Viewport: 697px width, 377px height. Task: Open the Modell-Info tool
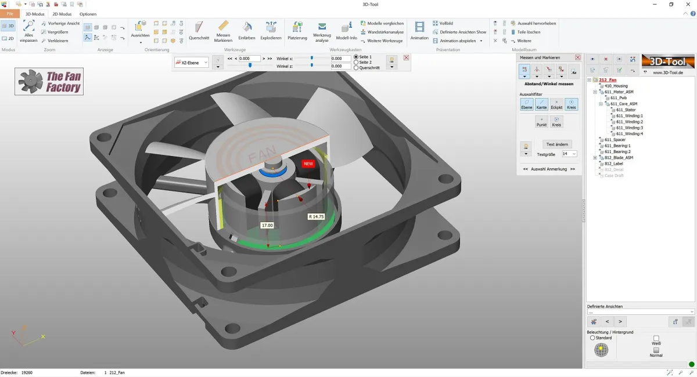click(x=346, y=30)
